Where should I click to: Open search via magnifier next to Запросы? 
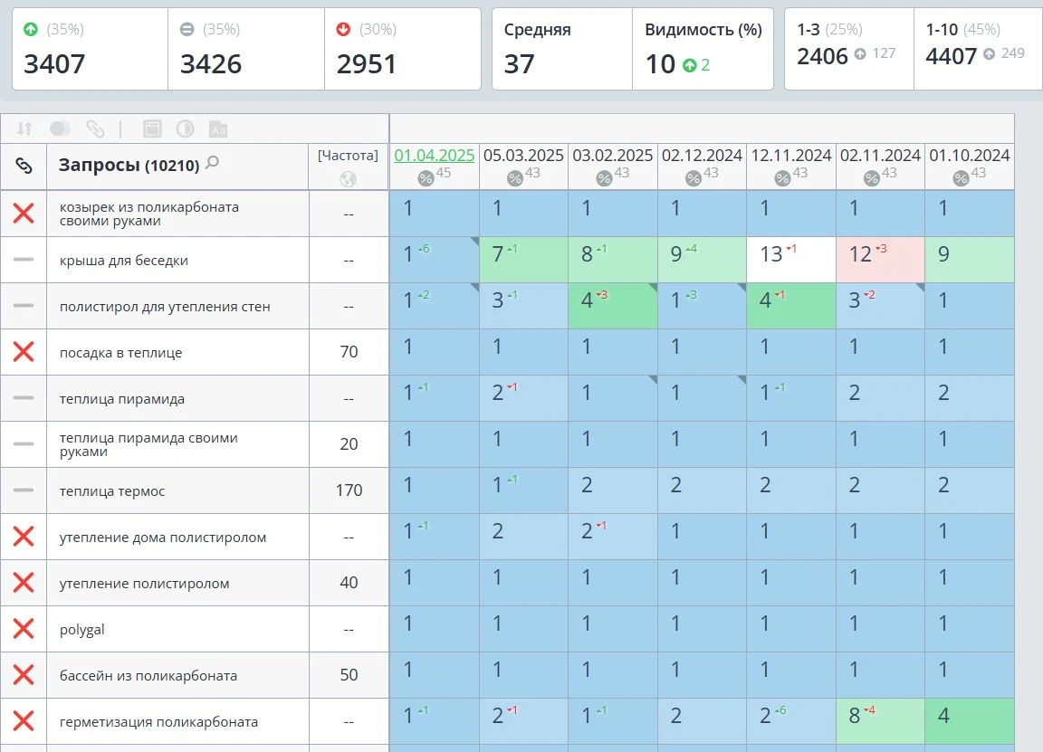pos(212,163)
